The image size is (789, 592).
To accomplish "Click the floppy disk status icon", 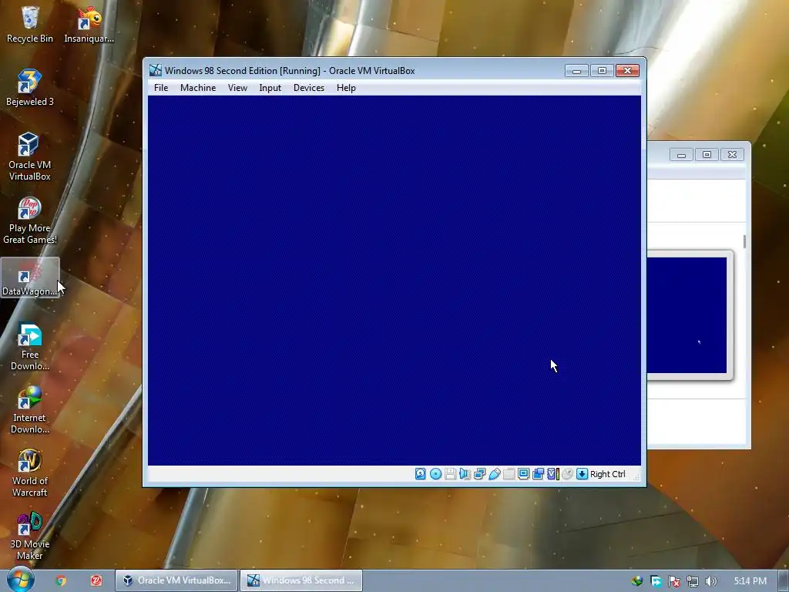I will tap(450, 474).
